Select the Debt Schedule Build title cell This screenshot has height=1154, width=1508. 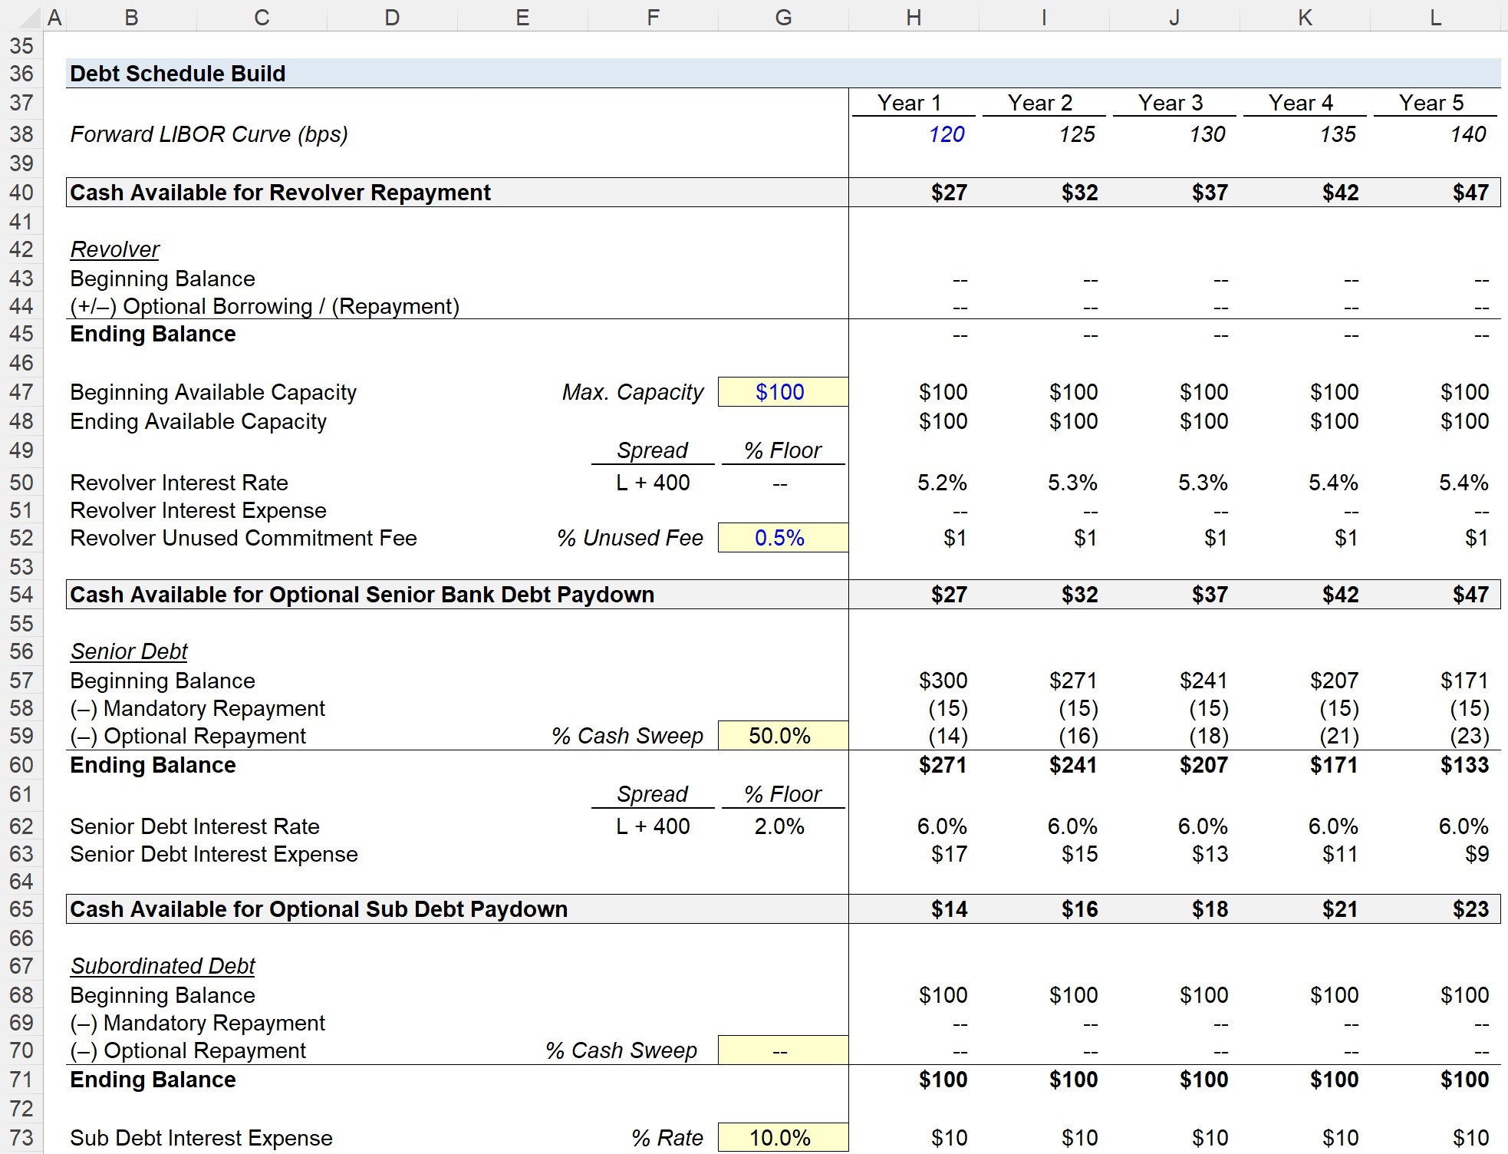178,74
